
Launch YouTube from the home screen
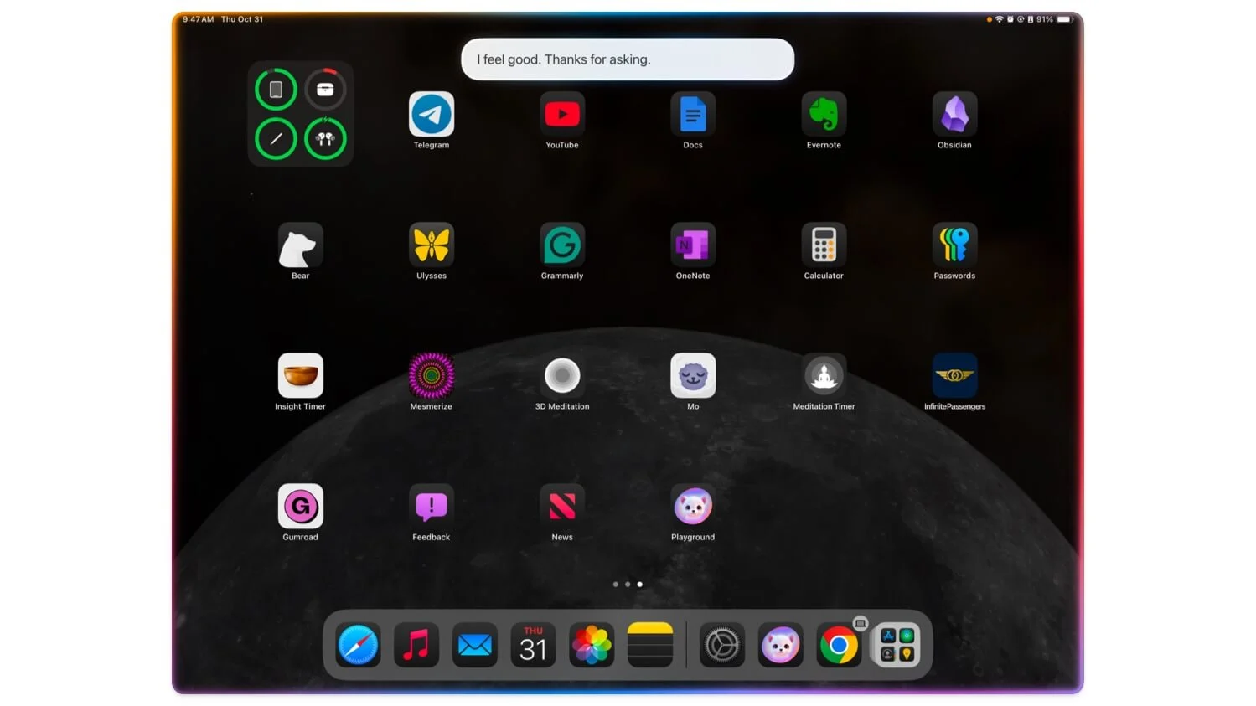tap(561, 115)
